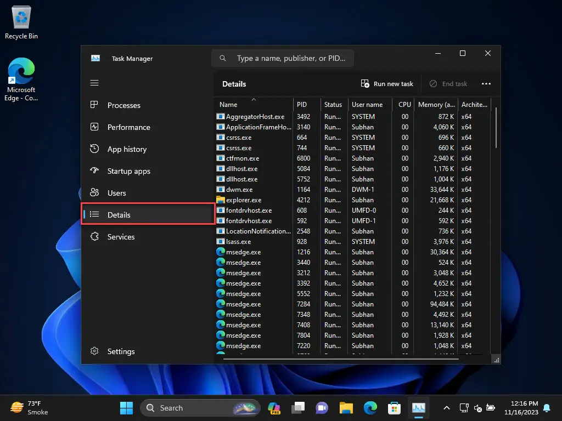
Task: Show hidden icons in the system tray
Action: (447, 408)
